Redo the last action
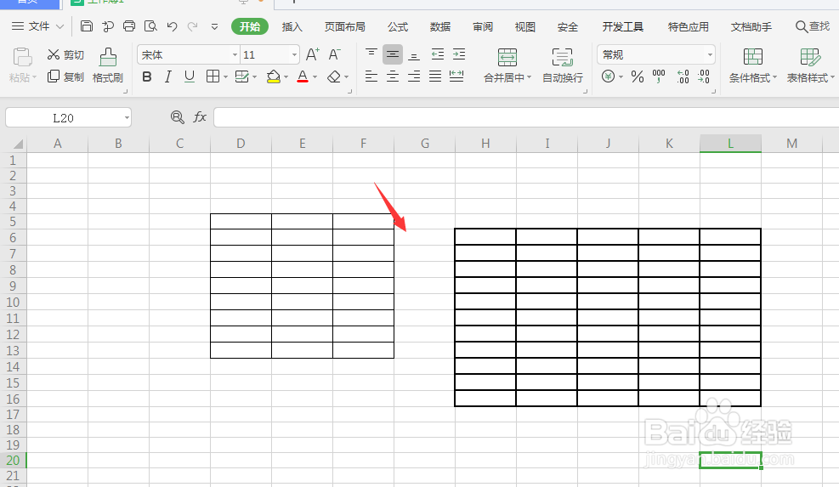The height and width of the screenshot is (487, 839). 193,26
